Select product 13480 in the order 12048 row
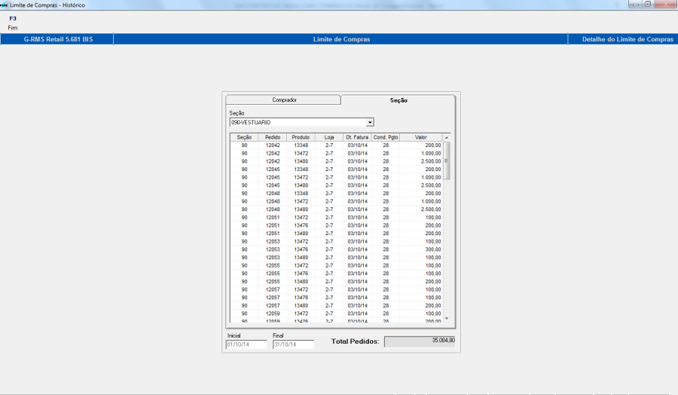This screenshot has width=678, height=395. coord(301,210)
